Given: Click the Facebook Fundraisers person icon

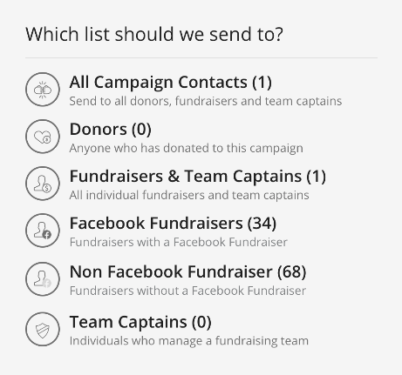Looking at the screenshot, I should tap(43, 231).
